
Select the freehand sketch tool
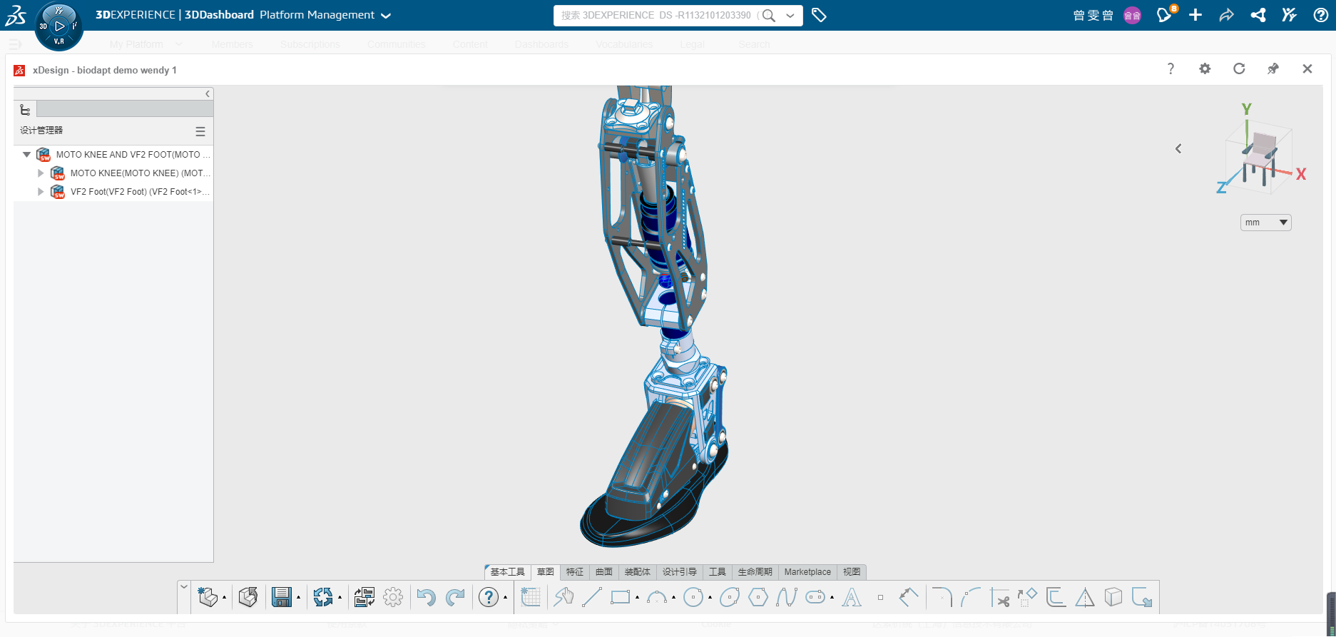564,597
